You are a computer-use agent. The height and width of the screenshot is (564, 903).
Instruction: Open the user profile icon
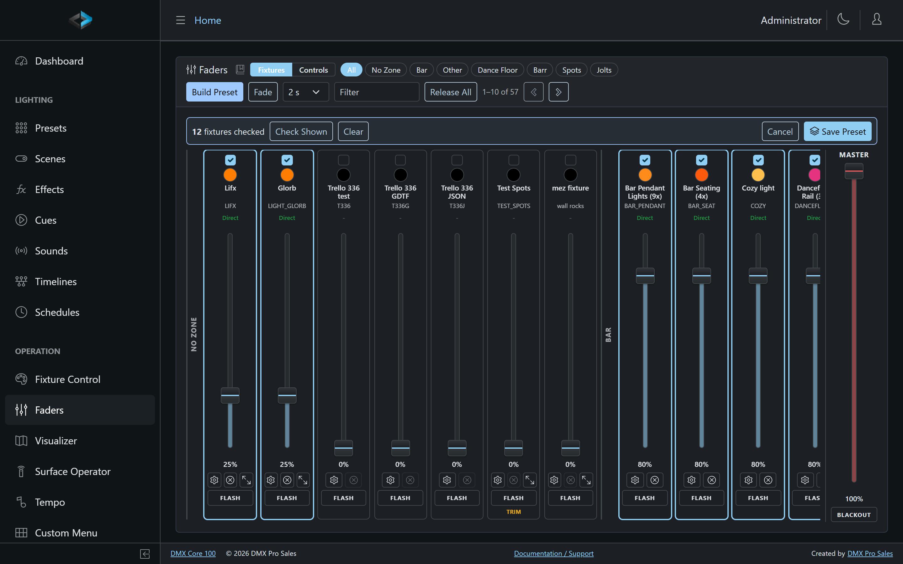(877, 19)
